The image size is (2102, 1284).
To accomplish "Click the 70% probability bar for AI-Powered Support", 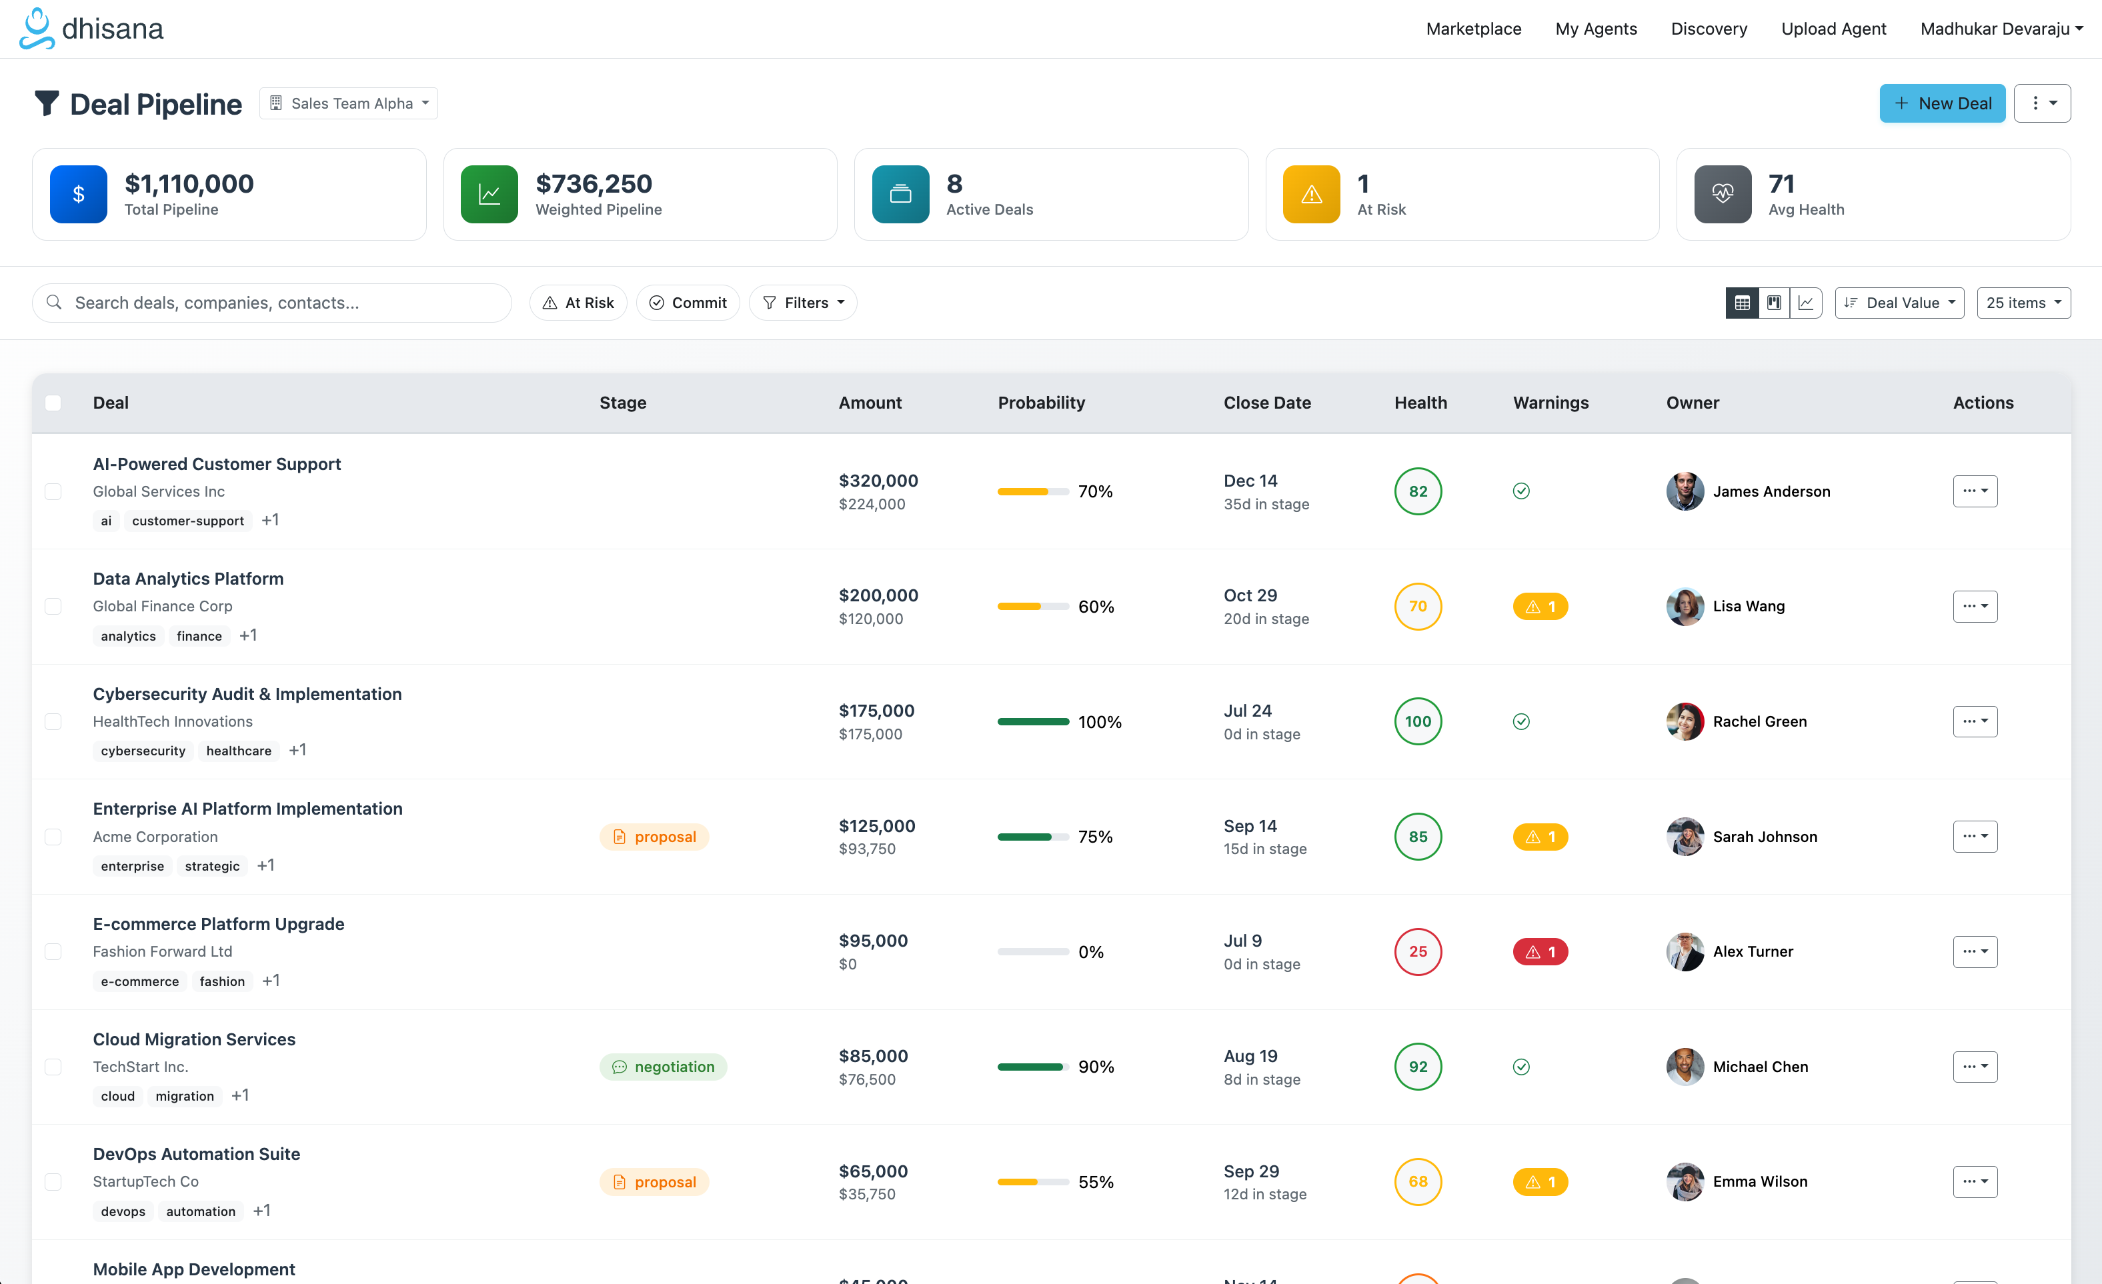I will point(1032,491).
